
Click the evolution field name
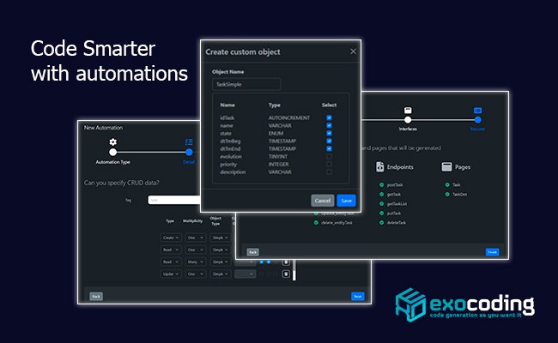click(231, 156)
